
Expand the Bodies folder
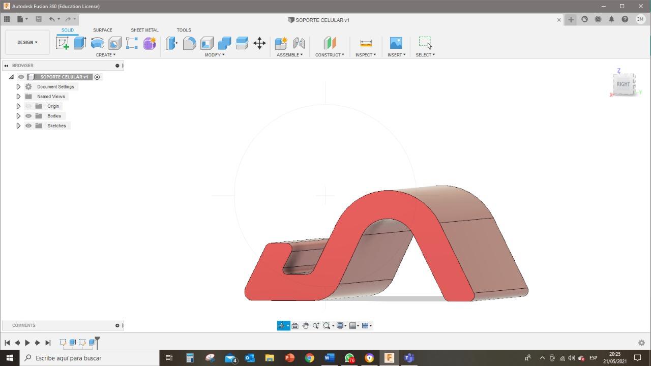click(x=18, y=116)
